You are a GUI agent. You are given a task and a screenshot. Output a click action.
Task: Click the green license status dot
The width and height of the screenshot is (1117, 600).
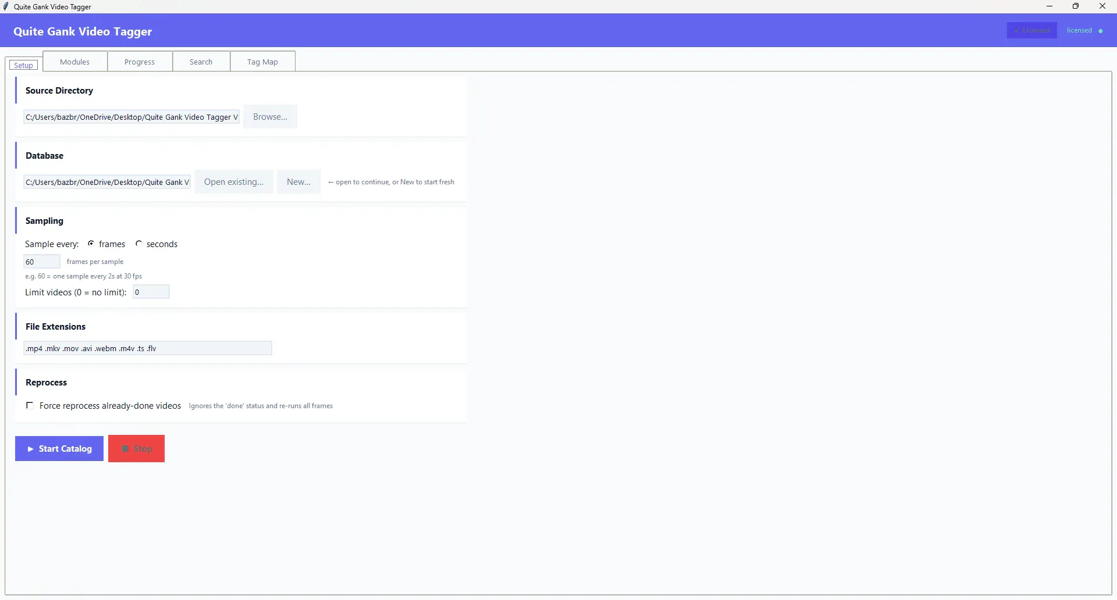(1101, 31)
